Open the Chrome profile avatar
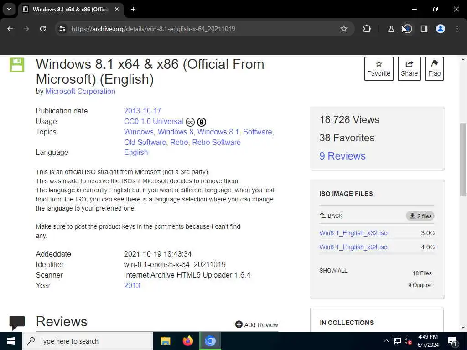This screenshot has height=350, width=467. 440,29
